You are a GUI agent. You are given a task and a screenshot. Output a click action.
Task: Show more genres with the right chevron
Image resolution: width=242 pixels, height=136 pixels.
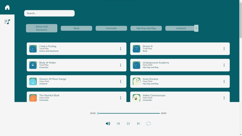point(196,28)
